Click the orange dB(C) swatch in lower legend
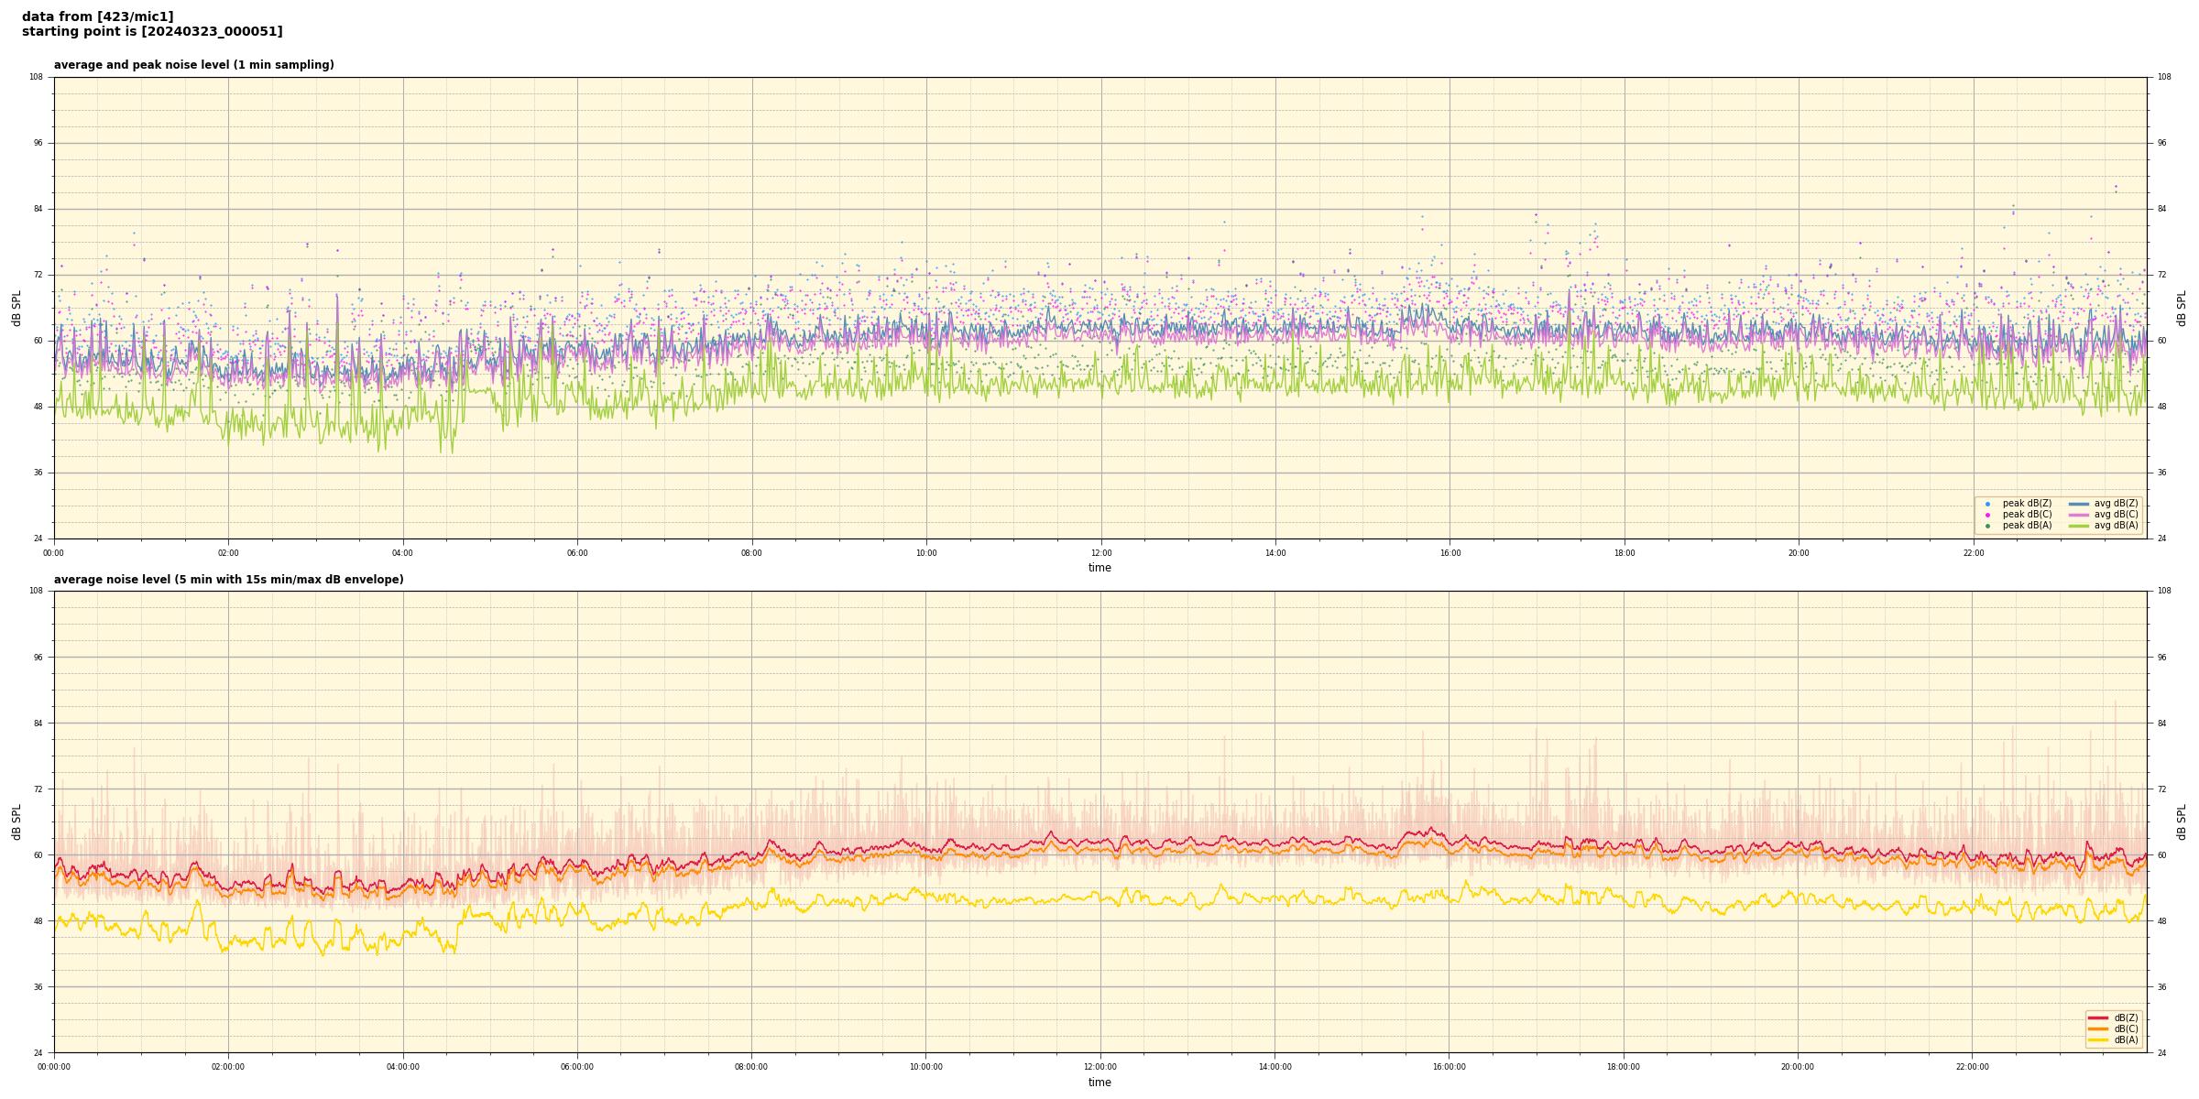Viewport: 2199px width, 1099px height. pyautogui.click(x=2098, y=1028)
